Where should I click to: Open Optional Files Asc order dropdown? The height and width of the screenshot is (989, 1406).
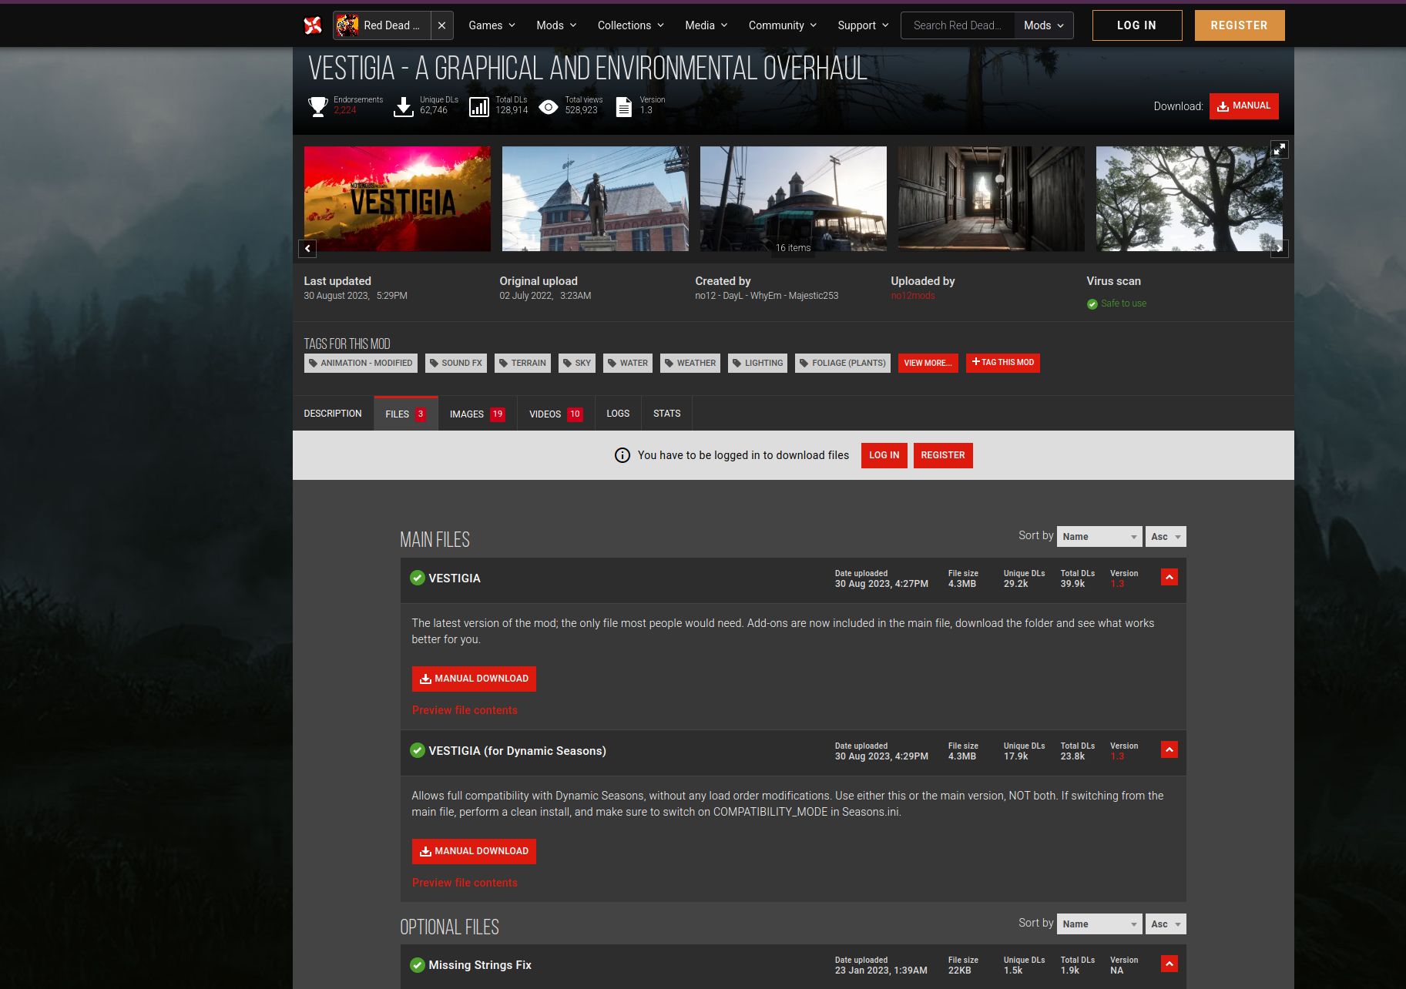[1166, 924]
